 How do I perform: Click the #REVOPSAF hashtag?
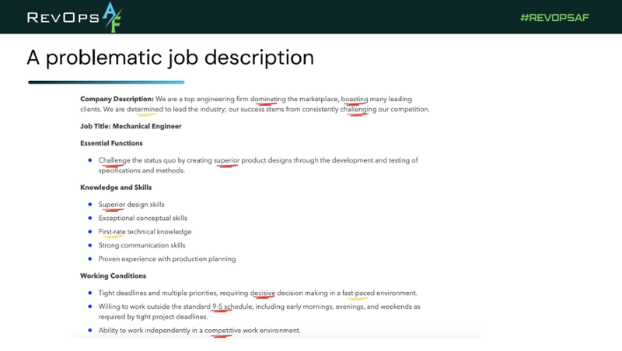(x=554, y=17)
